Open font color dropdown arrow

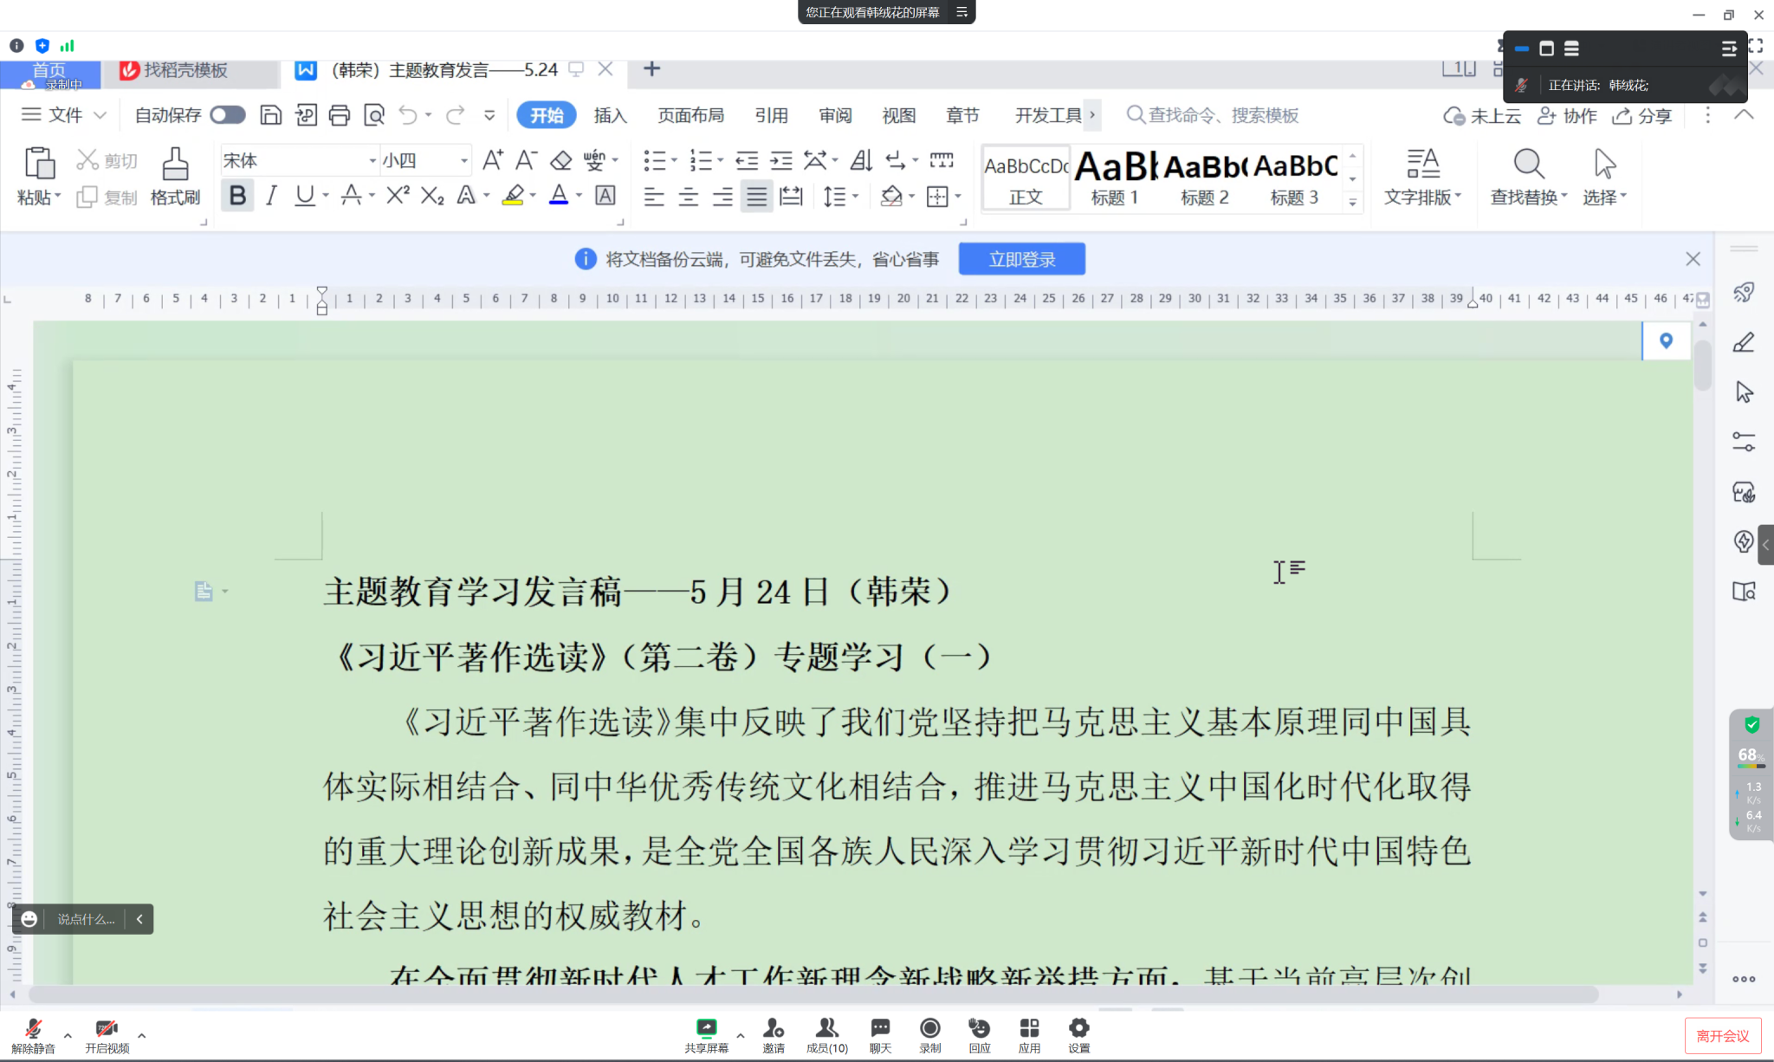(579, 197)
